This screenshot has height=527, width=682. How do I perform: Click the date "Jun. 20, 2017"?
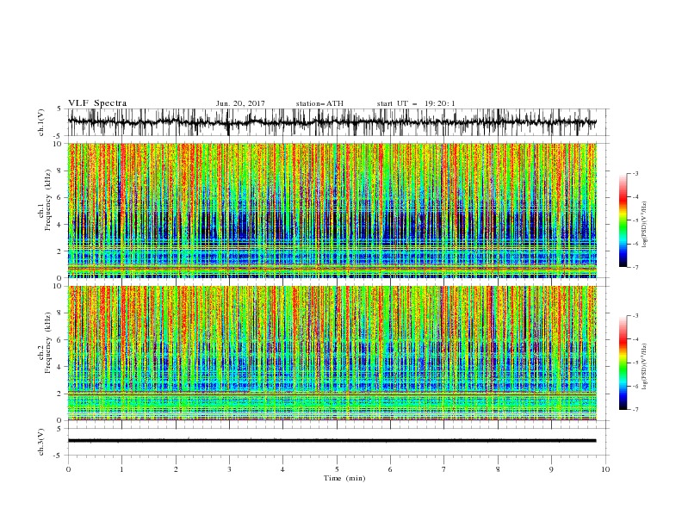pyautogui.click(x=240, y=103)
